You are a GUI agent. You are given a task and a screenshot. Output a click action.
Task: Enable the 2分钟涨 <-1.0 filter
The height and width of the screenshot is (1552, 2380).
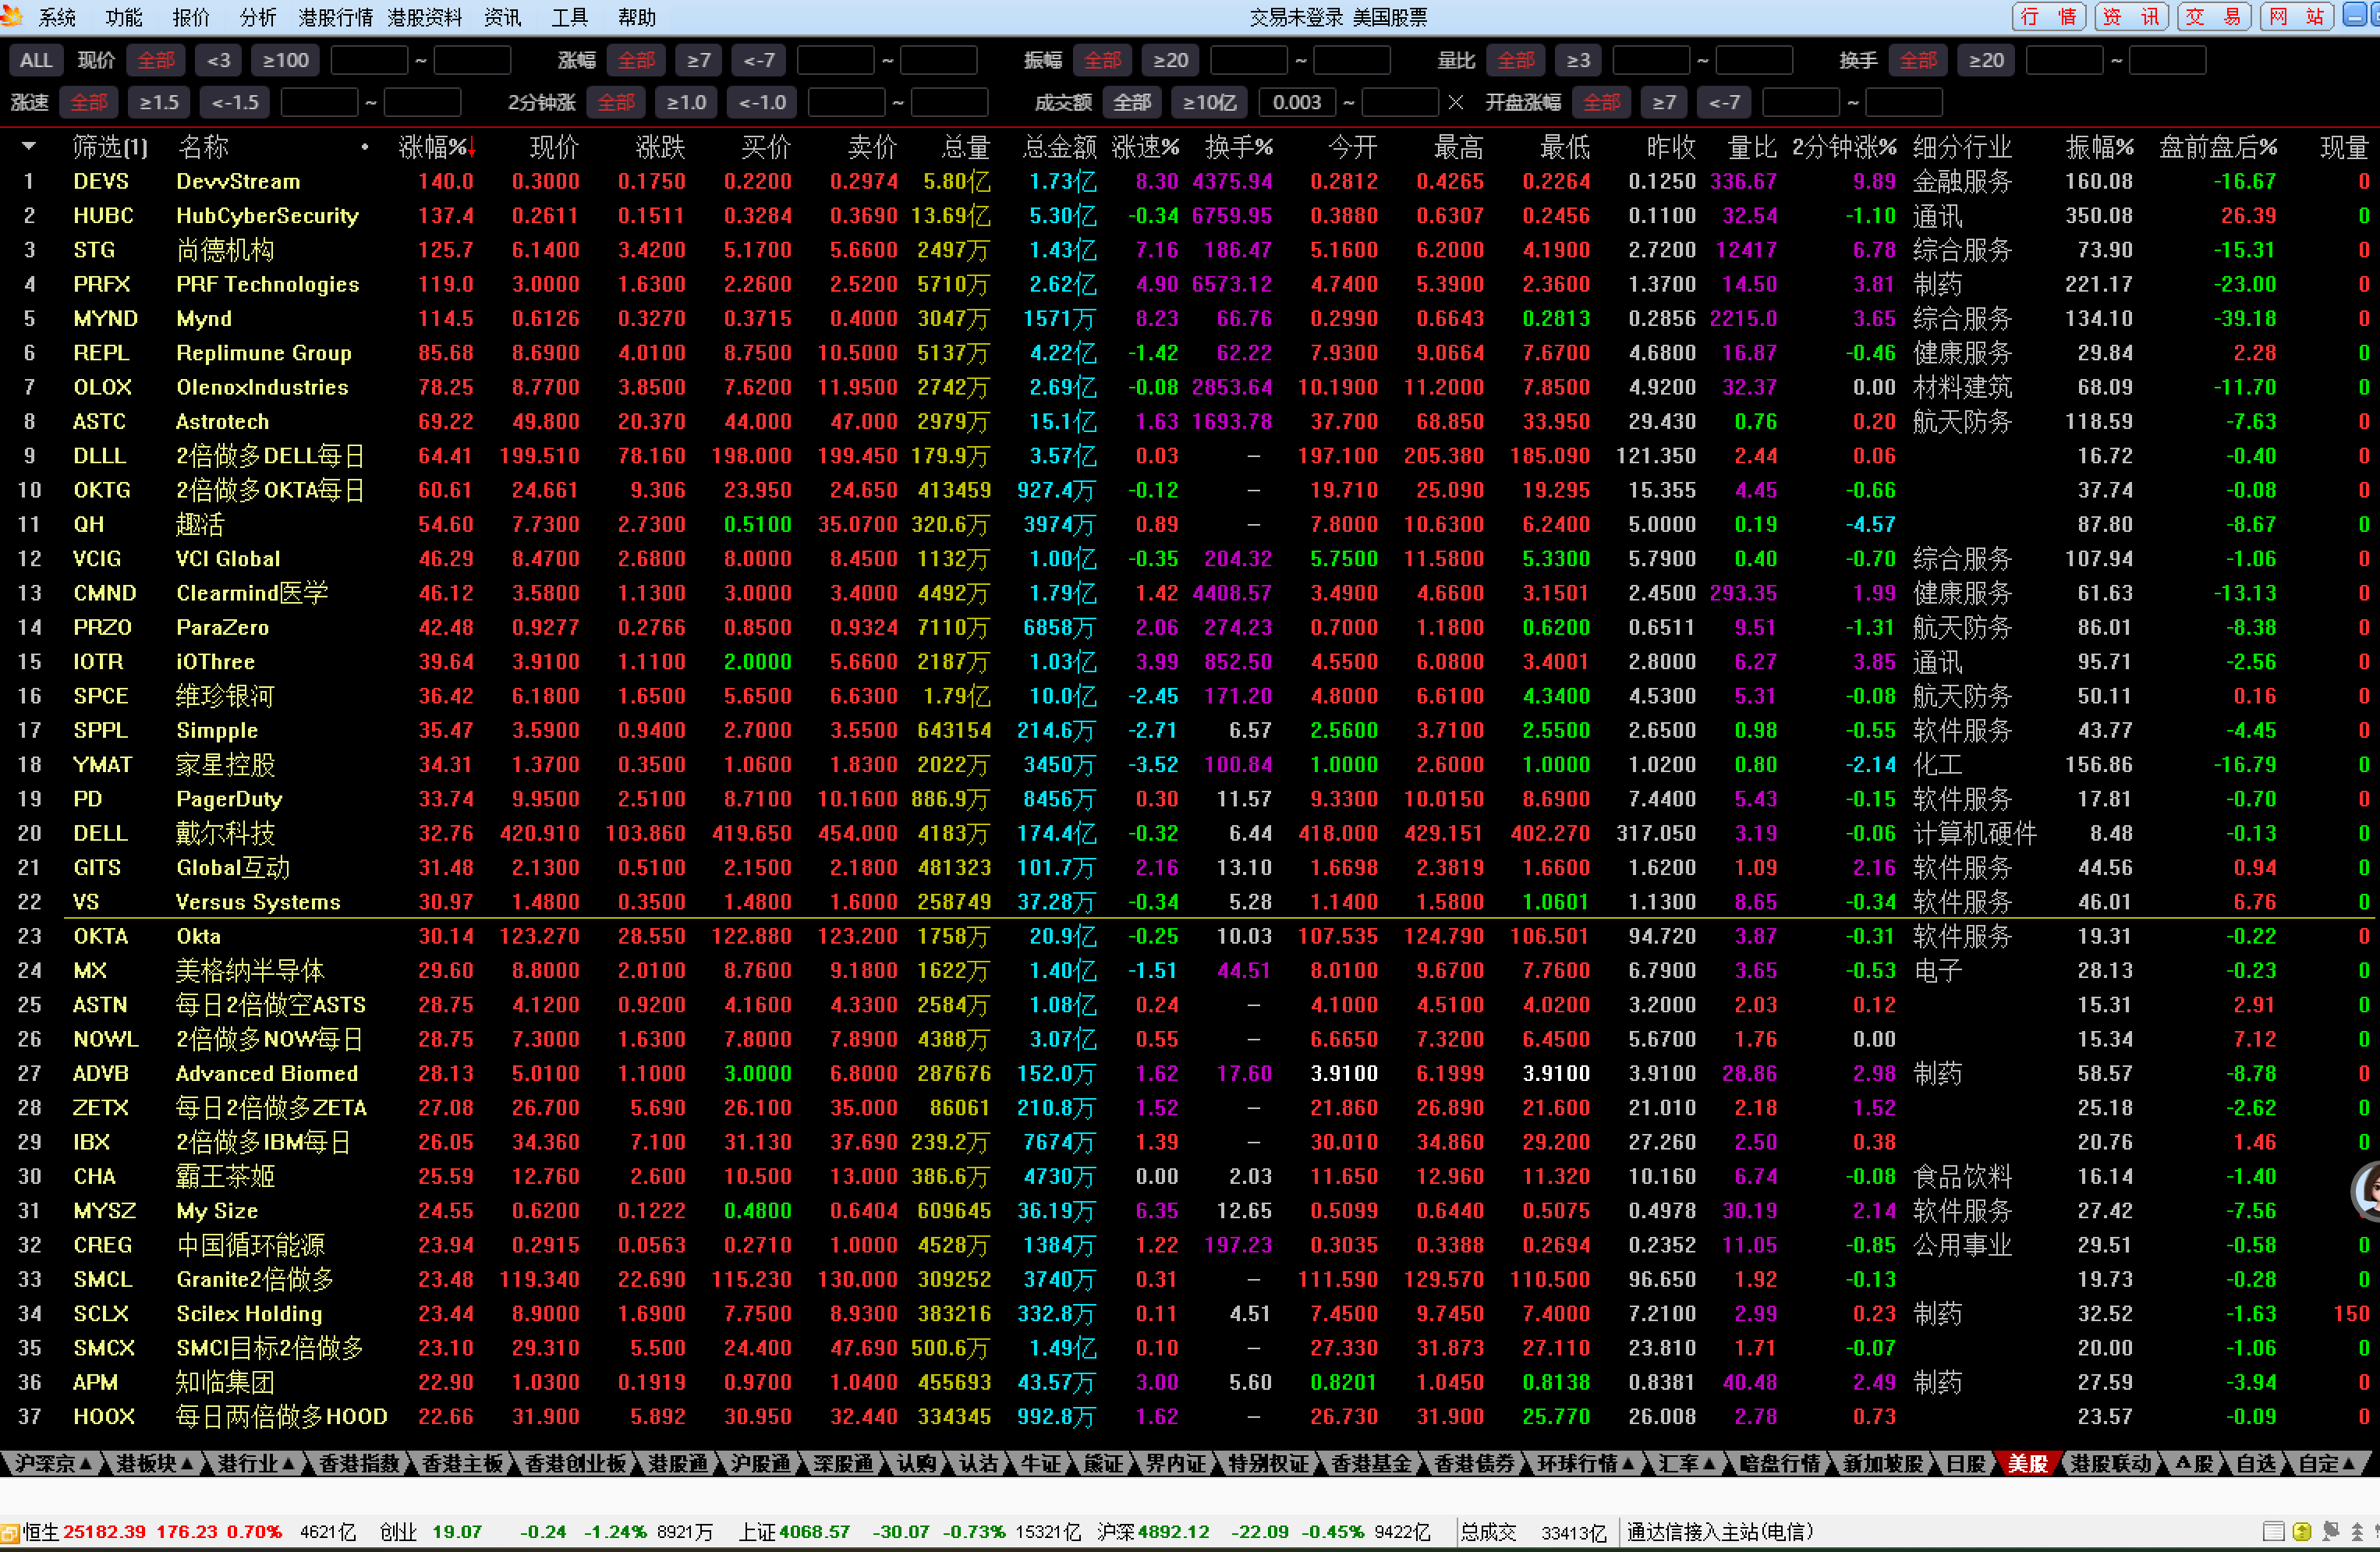pos(763,102)
